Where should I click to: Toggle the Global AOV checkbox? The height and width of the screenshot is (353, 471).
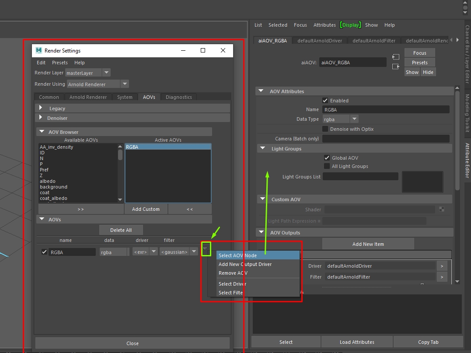(327, 158)
